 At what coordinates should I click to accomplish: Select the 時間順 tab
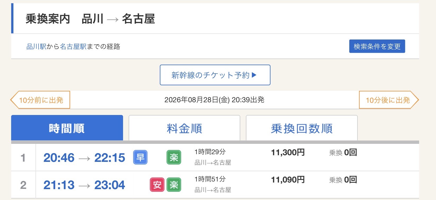(67, 128)
